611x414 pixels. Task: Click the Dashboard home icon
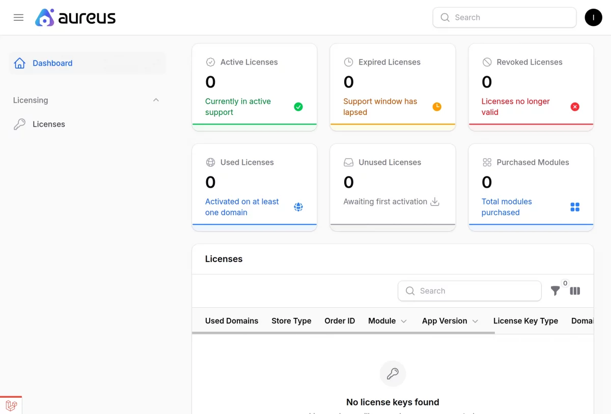coord(20,63)
